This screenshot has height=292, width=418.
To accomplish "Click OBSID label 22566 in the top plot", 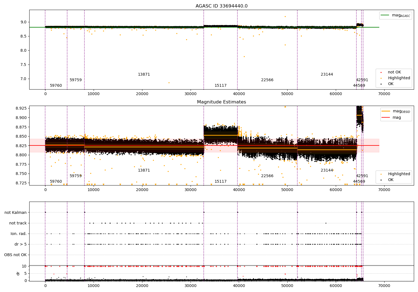I will (x=267, y=80).
